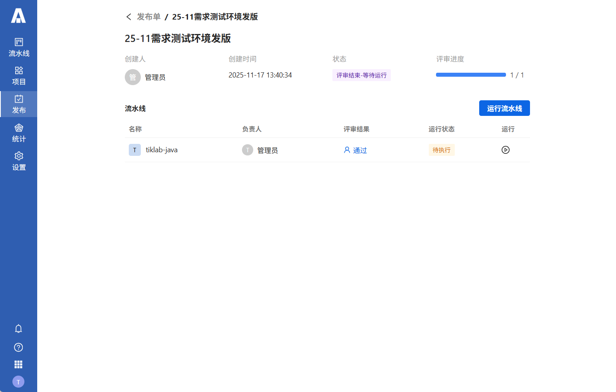Click the 待执行 status badge for tiklab-java
Viewport: 616px width, 392px height.
point(442,149)
